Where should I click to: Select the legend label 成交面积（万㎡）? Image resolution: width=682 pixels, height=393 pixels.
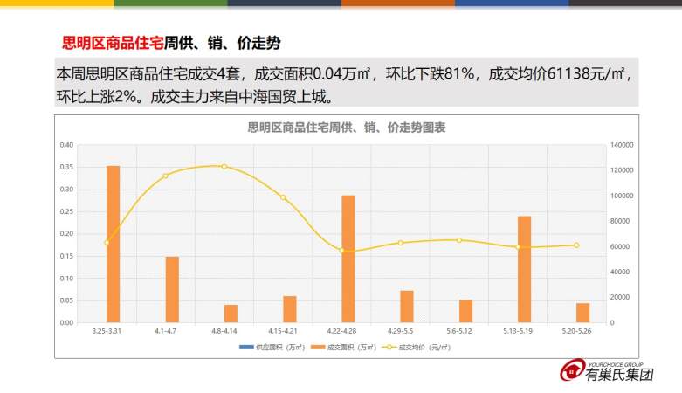coord(351,348)
